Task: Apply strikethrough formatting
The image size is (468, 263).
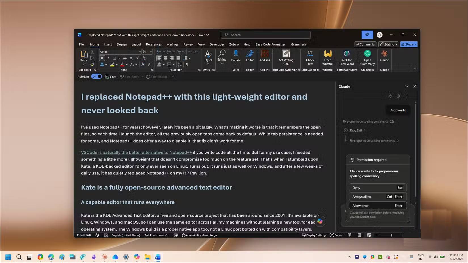Action: point(125,58)
